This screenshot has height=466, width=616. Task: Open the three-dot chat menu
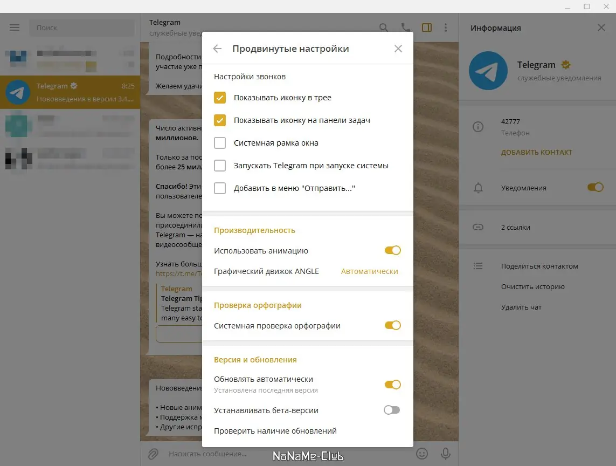[x=446, y=28]
